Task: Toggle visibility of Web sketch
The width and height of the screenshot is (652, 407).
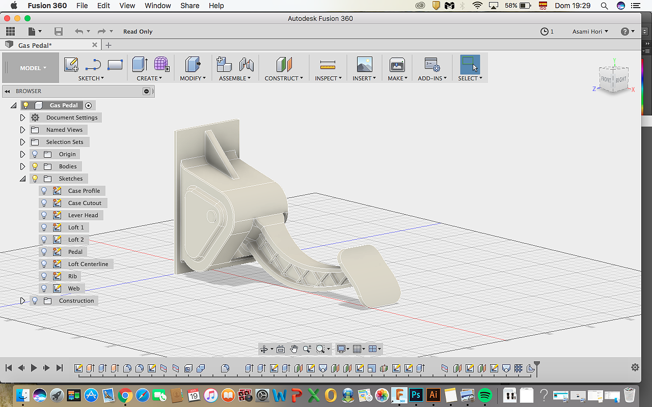Action: pos(44,288)
